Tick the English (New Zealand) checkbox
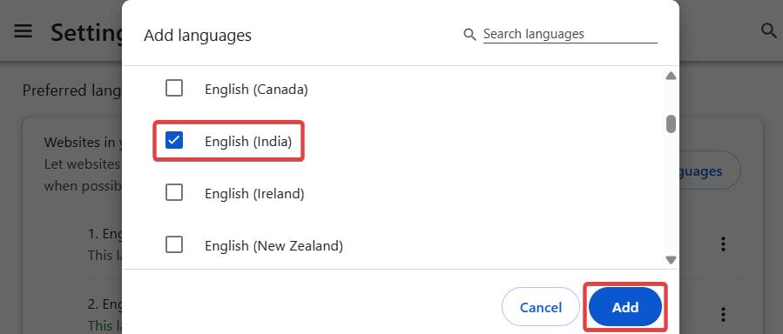 click(x=174, y=244)
